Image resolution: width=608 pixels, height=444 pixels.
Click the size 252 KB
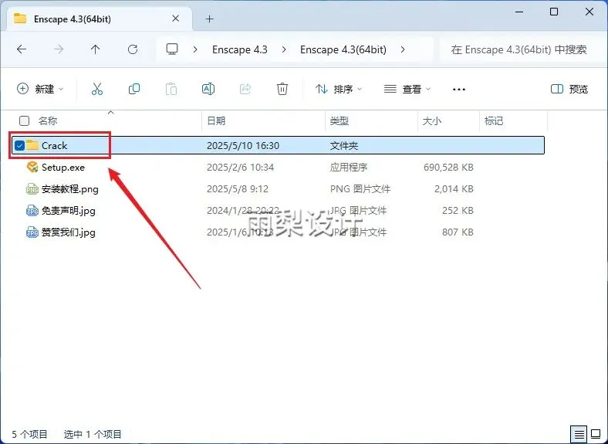coord(458,211)
